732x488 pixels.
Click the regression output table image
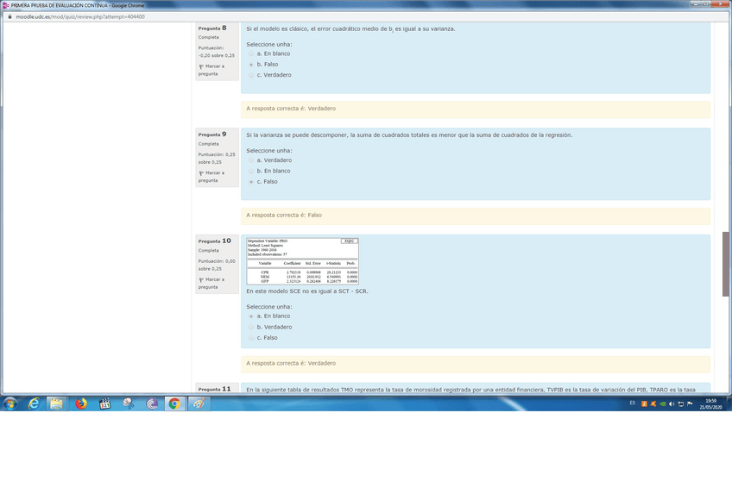point(302,261)
